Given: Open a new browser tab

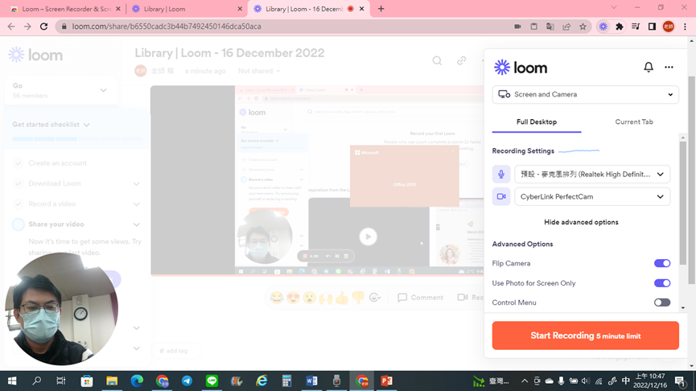Looking at the screenshot, I should click(x=381, y=9).
